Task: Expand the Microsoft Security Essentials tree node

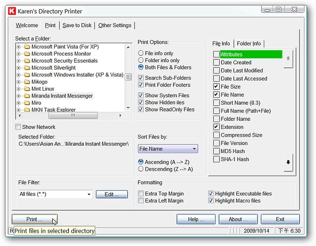Action: [18, 61]
